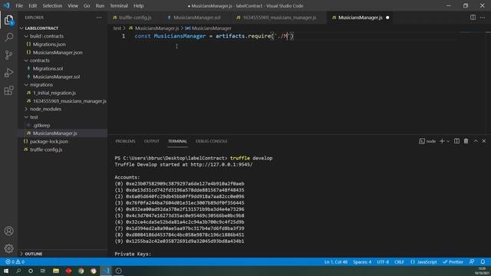Open the View menu
Image resolution: width=491 pixels, height=276 pixels.
(x=73, y=5)
